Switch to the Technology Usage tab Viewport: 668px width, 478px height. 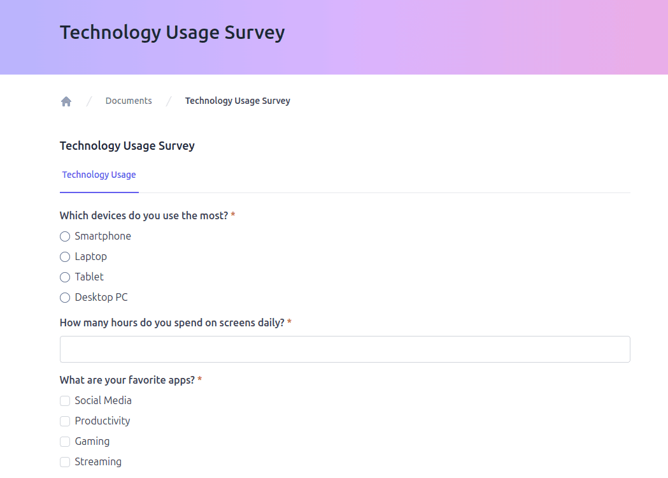[x=99, y=175]
